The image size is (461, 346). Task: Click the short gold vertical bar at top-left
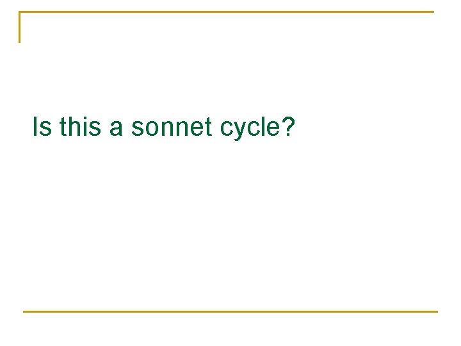coord(19,27)
